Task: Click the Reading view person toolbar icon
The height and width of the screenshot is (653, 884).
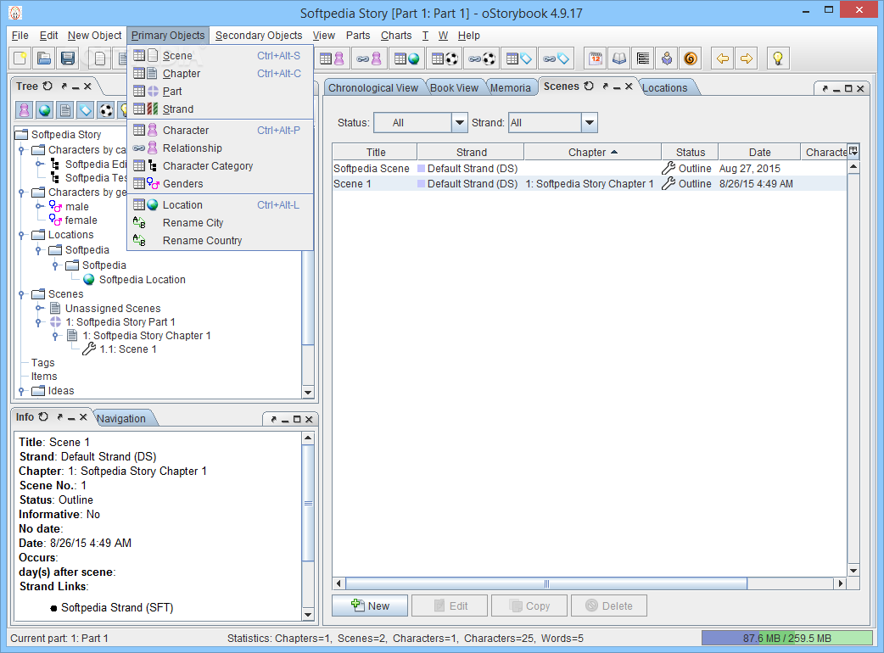Action: pos(666,58)
